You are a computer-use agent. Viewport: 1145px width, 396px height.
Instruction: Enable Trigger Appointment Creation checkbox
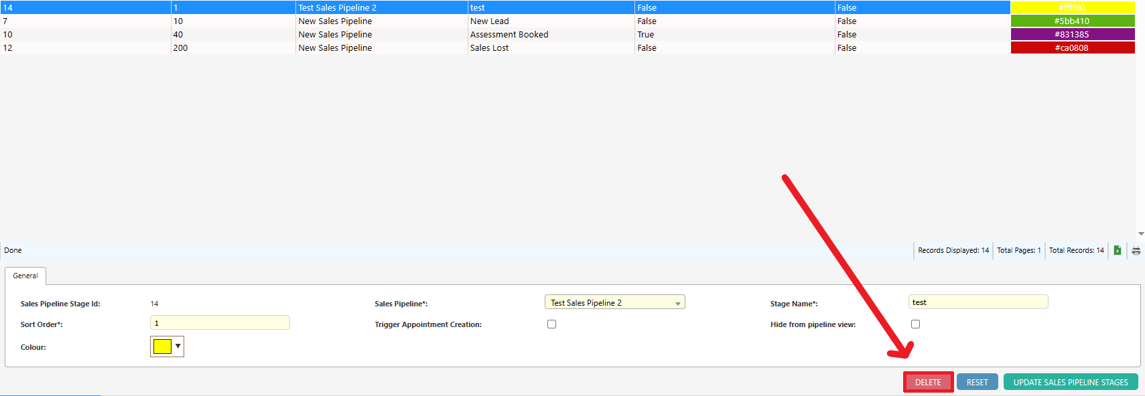pos(551,324)
